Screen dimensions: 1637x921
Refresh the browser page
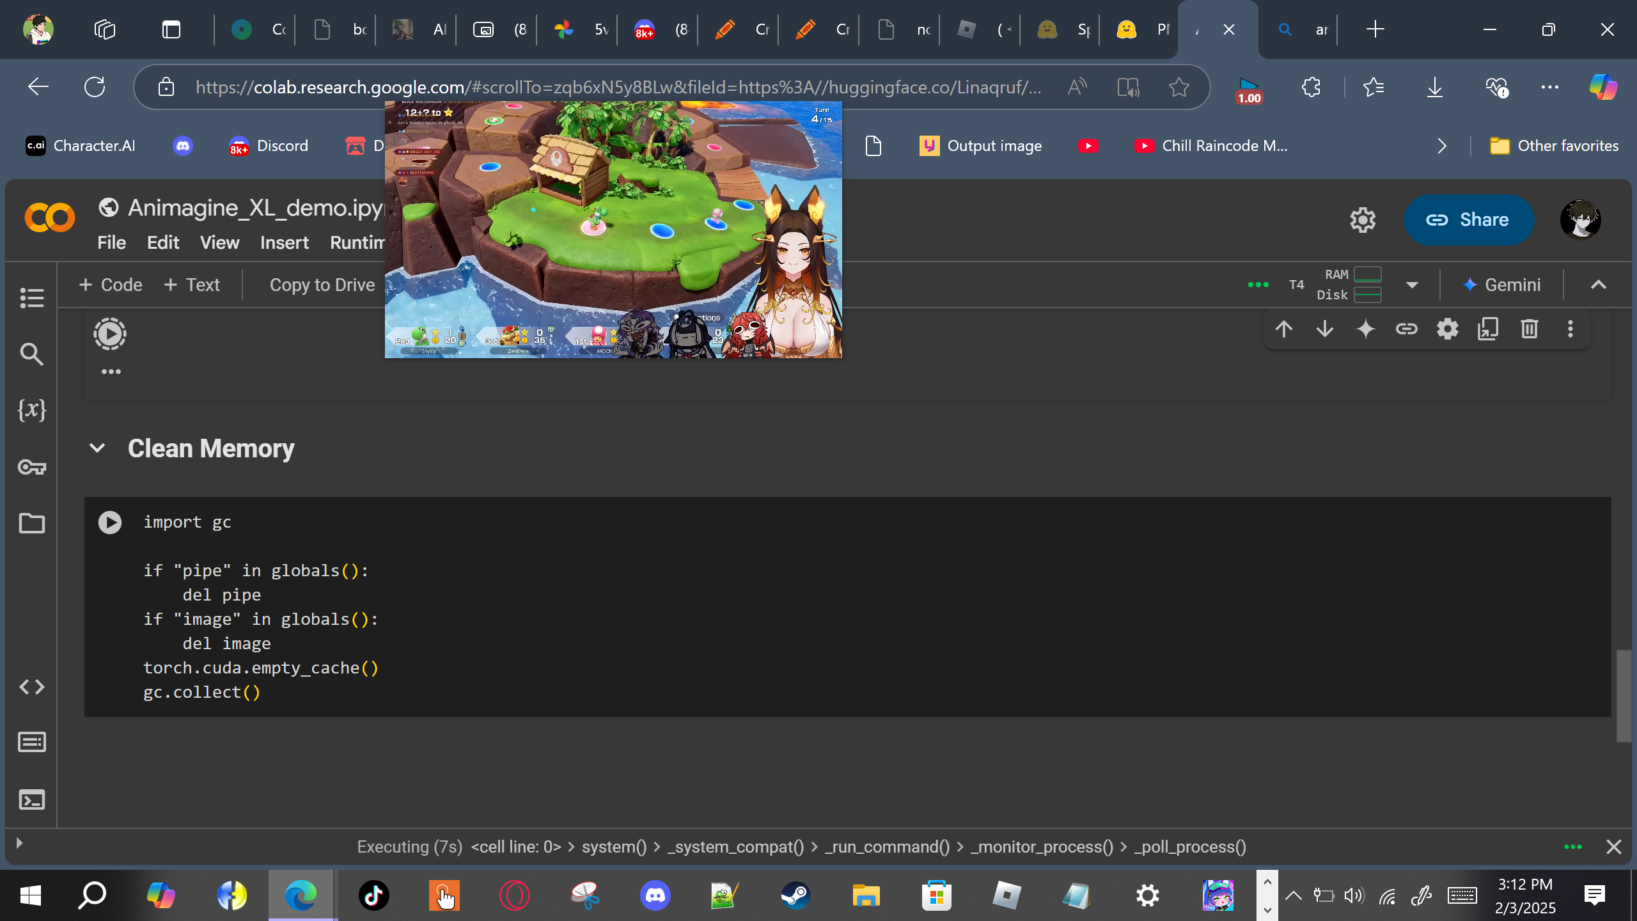[x=95, y=87]
